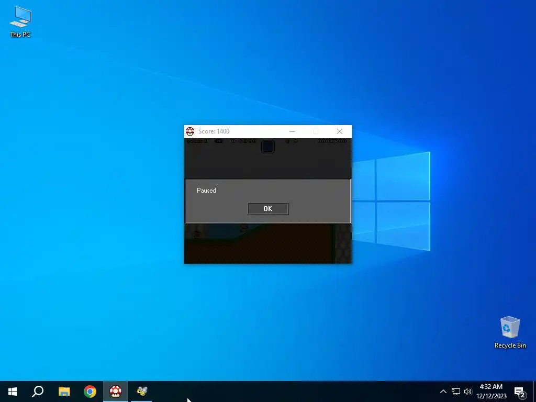Open File Explorer from taskbar
Viewport: 536px width, 402px height.
64,392
